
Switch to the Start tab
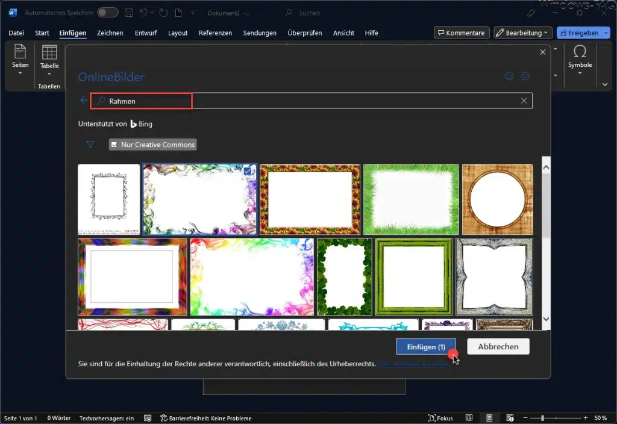pos(42,33)
